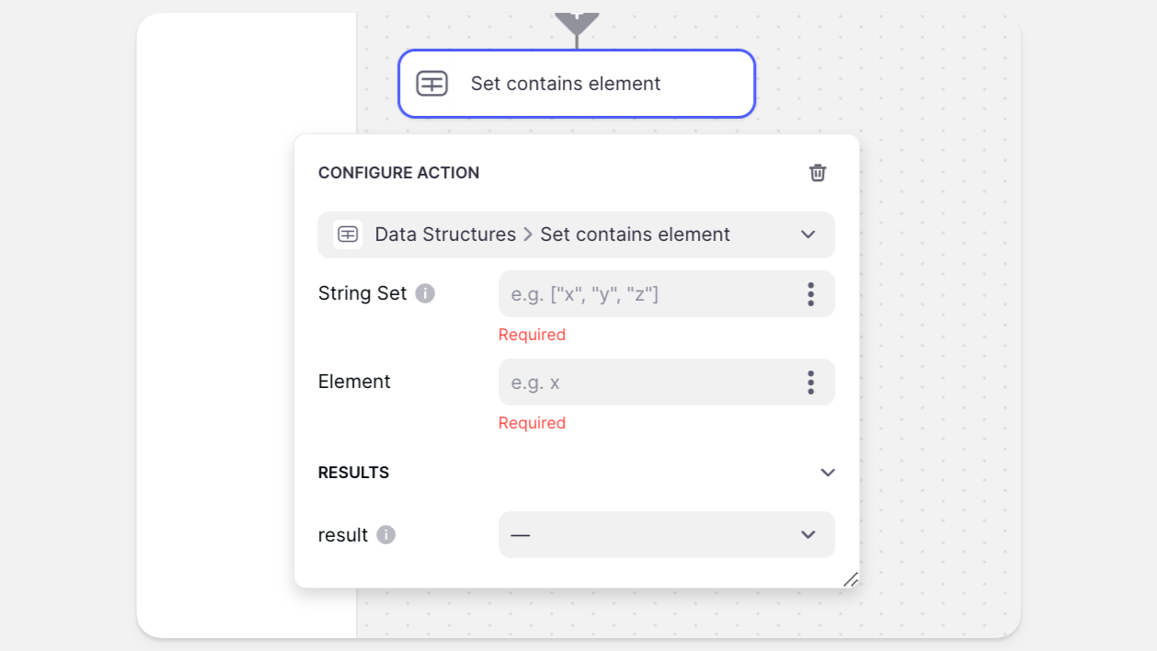The width and height of the screenshot is (1157, 651).
Task: Click the info icon beside String Set
Action: [425, 293]
